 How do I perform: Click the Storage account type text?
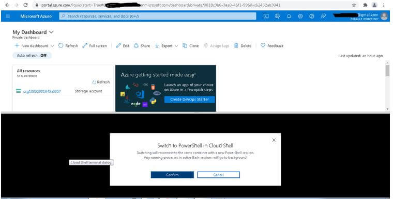[x=88, y=91]
